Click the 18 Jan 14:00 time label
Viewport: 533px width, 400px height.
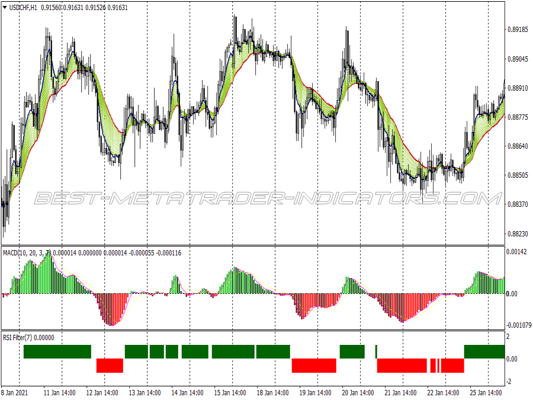click(x=272, y=393)
